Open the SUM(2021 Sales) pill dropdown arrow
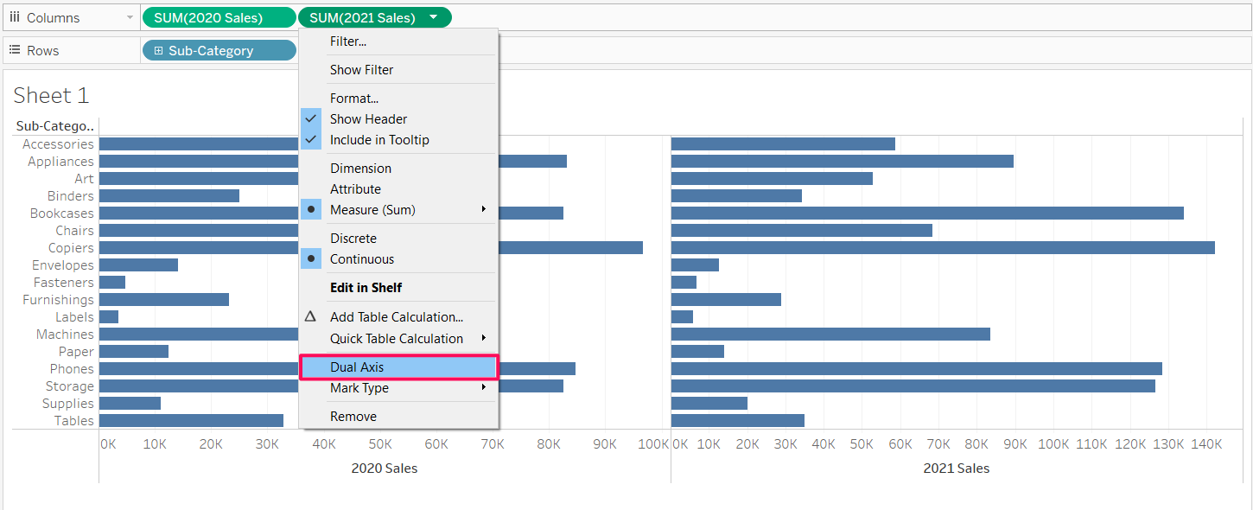The height and width of the screenshot is (510, 1253). click(x=433, y=17)
